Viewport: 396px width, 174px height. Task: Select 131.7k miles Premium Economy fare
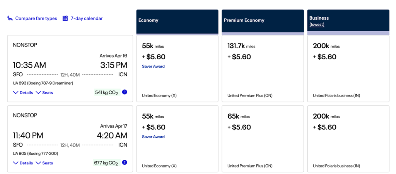pos(263,69)
